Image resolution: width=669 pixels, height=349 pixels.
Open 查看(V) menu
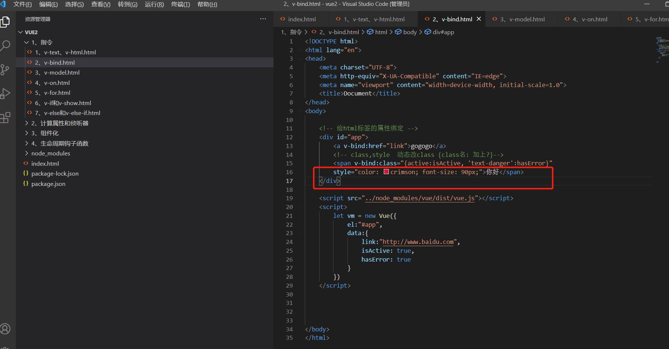coord(101,4)
